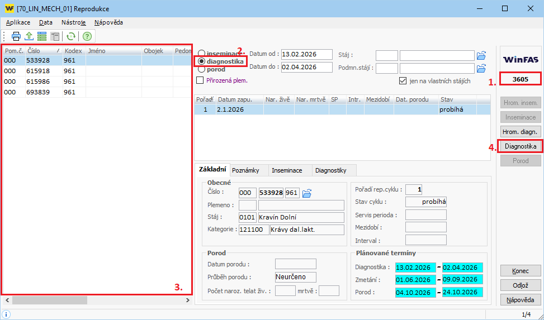Click the green table rows icon
The height and width of the screenshot is (320, 544).
pos(42,36)
